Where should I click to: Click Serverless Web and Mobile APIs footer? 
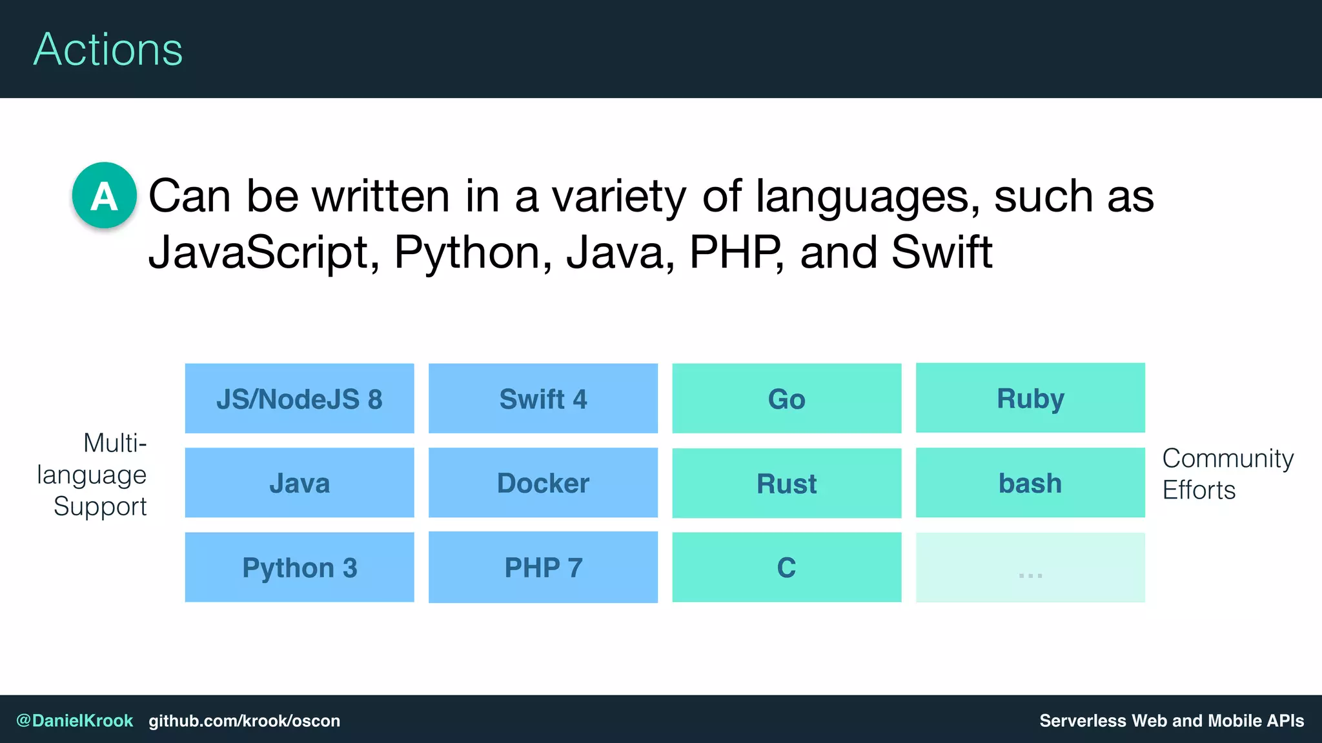tap(1171, 720)
